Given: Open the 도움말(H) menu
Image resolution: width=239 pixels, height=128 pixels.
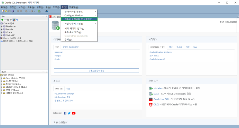Looking at the screenshot, I should coord(74,7).
